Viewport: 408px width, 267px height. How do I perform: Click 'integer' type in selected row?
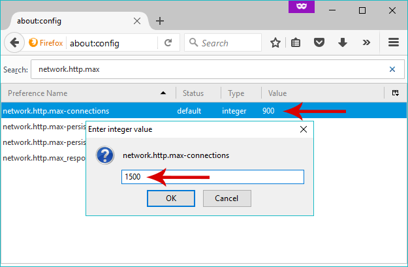(x=234, y=111)
